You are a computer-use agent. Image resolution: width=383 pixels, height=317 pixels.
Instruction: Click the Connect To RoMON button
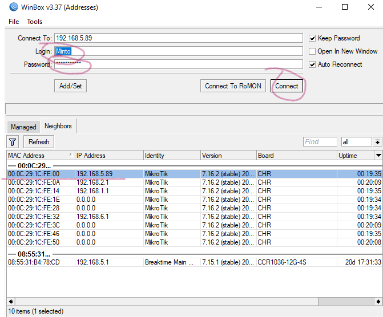click(233, 86)
